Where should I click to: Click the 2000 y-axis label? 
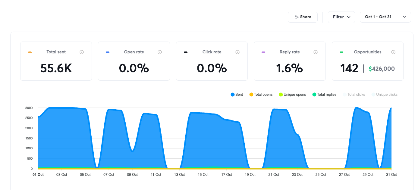[x=29, y=128]
